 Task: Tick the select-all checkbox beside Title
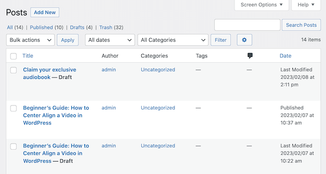coord(13,56)
